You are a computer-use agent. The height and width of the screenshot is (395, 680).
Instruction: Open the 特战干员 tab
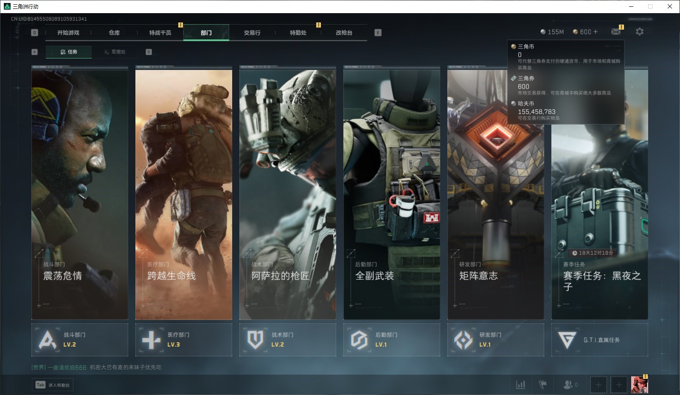(160, 33)
